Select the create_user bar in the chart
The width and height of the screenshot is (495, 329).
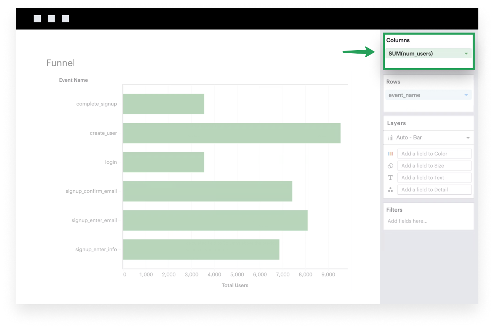coord(231,133)
